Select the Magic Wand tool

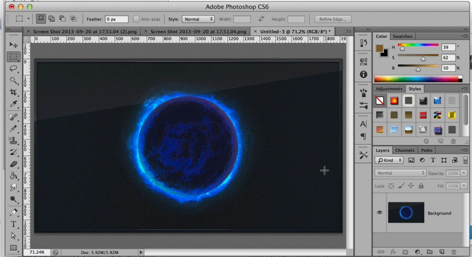pos(13,81)
